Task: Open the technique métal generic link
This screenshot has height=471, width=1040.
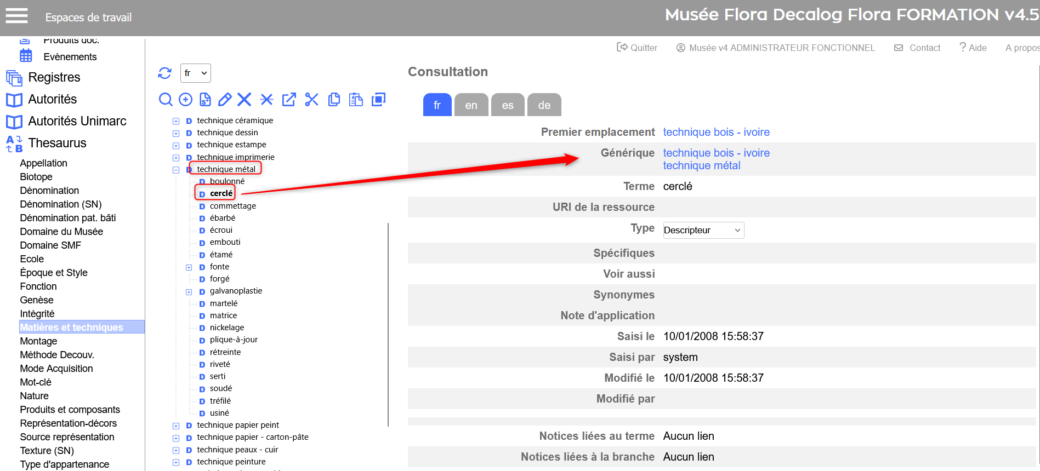Action: 701,166
